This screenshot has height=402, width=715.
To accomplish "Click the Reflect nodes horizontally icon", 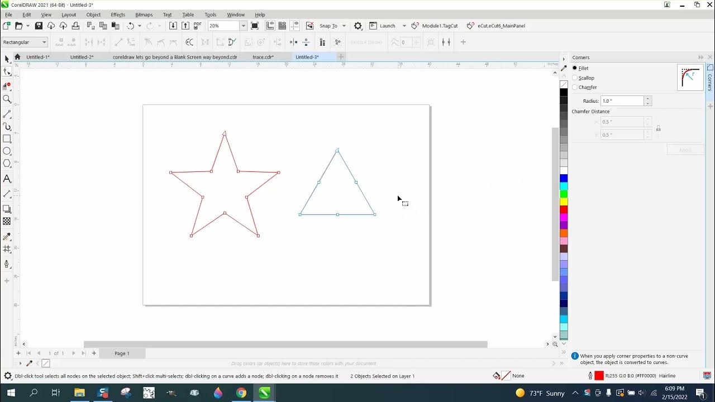I will [x=294, y=42].
